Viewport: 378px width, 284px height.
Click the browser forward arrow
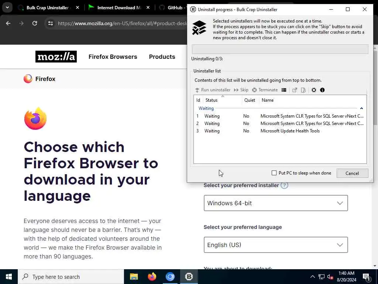[x=21, y=23]
